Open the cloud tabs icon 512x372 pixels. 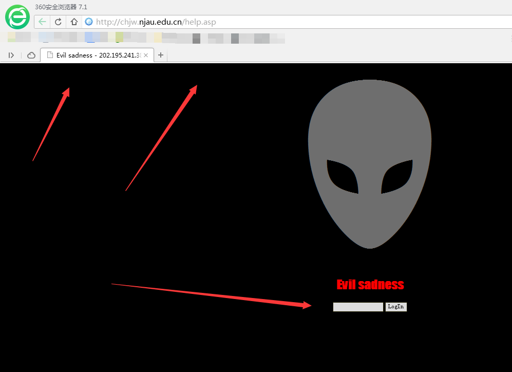(31, 55)
